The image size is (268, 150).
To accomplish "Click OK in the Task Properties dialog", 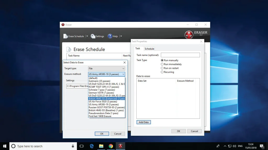I will [x=178, y=131].
